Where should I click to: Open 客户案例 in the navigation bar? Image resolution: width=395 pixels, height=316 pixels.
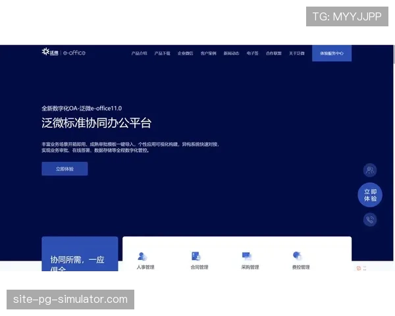pos(208,53)
